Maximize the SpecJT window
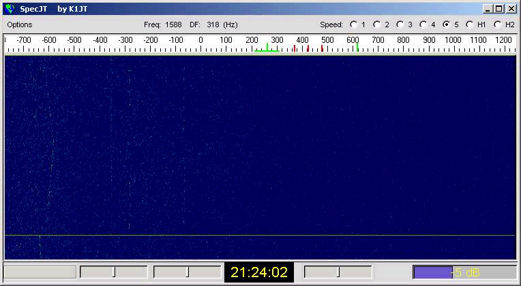The width and height of the screenshot is (521, 286). pos(498,9)
